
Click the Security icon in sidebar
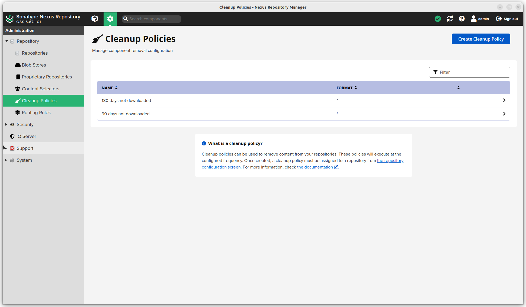pyautogui.click(x=12, y=125)
